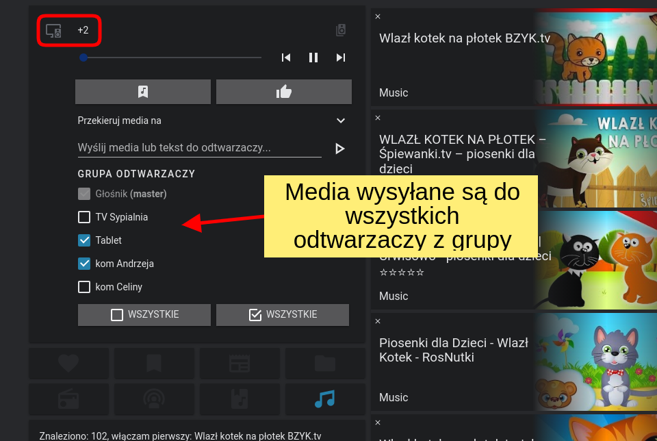Select WLAZŁ KOTEK NA PŁOTEK Śpiewanki.tv result
Screen dimensions: 657x441
pos(462,154)
